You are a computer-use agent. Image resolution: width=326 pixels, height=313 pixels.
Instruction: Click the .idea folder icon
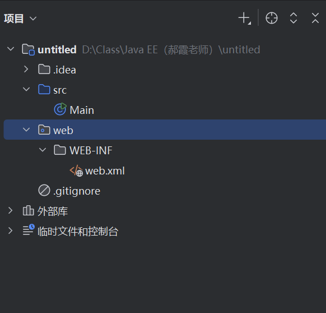[x=44, y=69]
